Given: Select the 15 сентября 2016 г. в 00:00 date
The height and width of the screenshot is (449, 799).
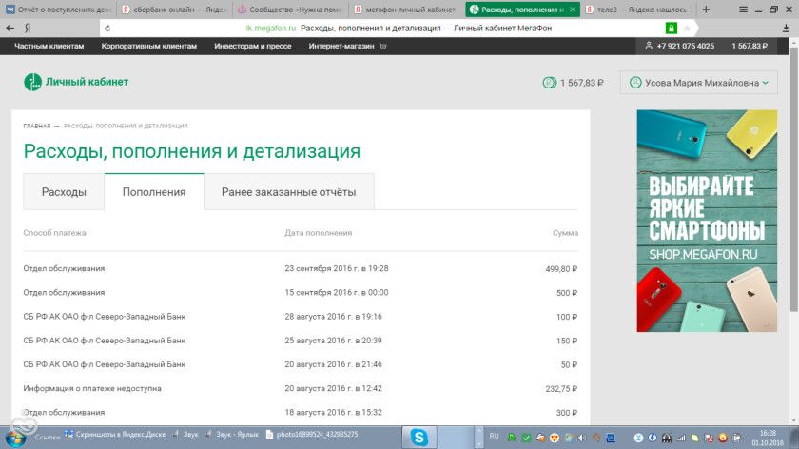Looking at the screenshot, I should click(337, 293).
